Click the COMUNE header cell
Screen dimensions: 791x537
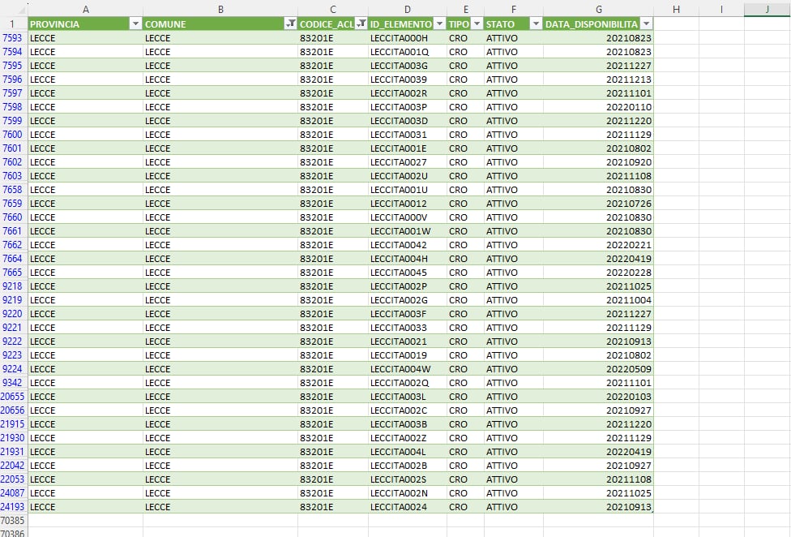(x=220, y=24)
